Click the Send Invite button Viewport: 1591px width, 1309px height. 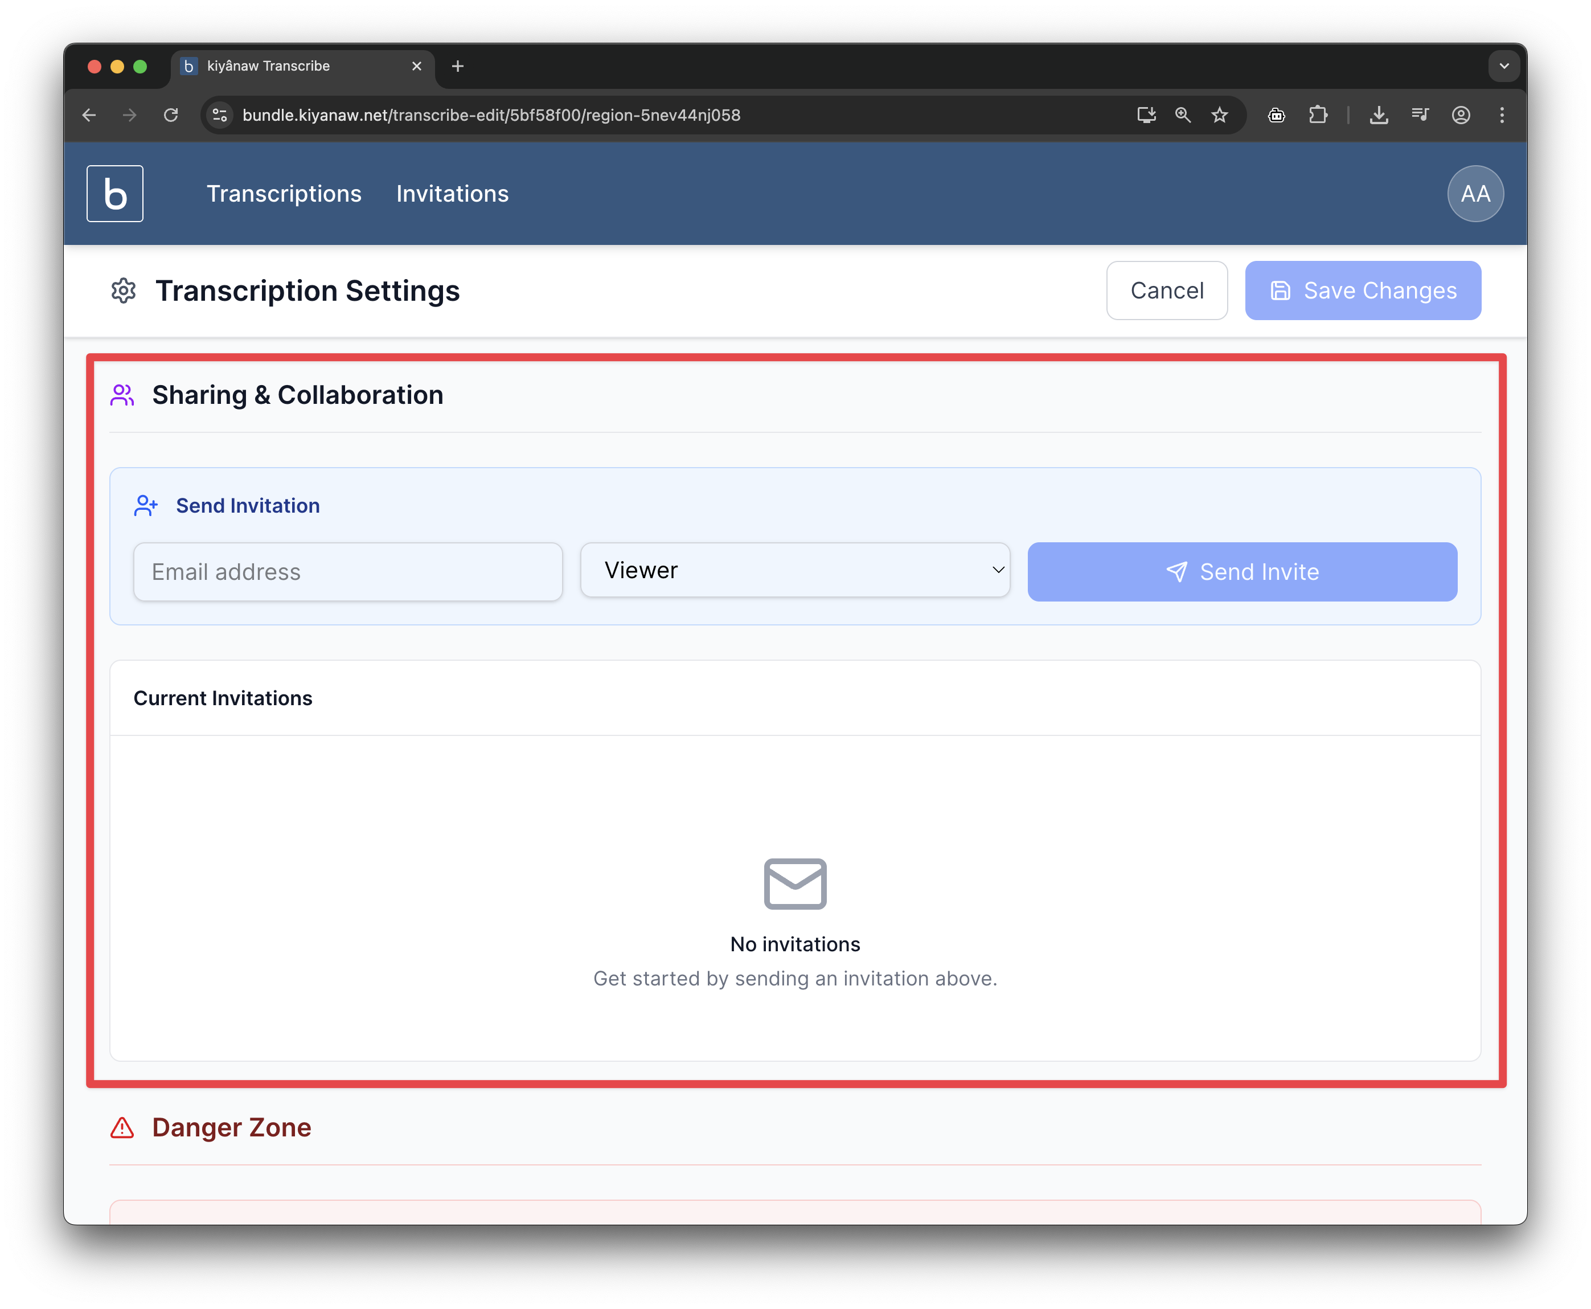coord(1241,572)
